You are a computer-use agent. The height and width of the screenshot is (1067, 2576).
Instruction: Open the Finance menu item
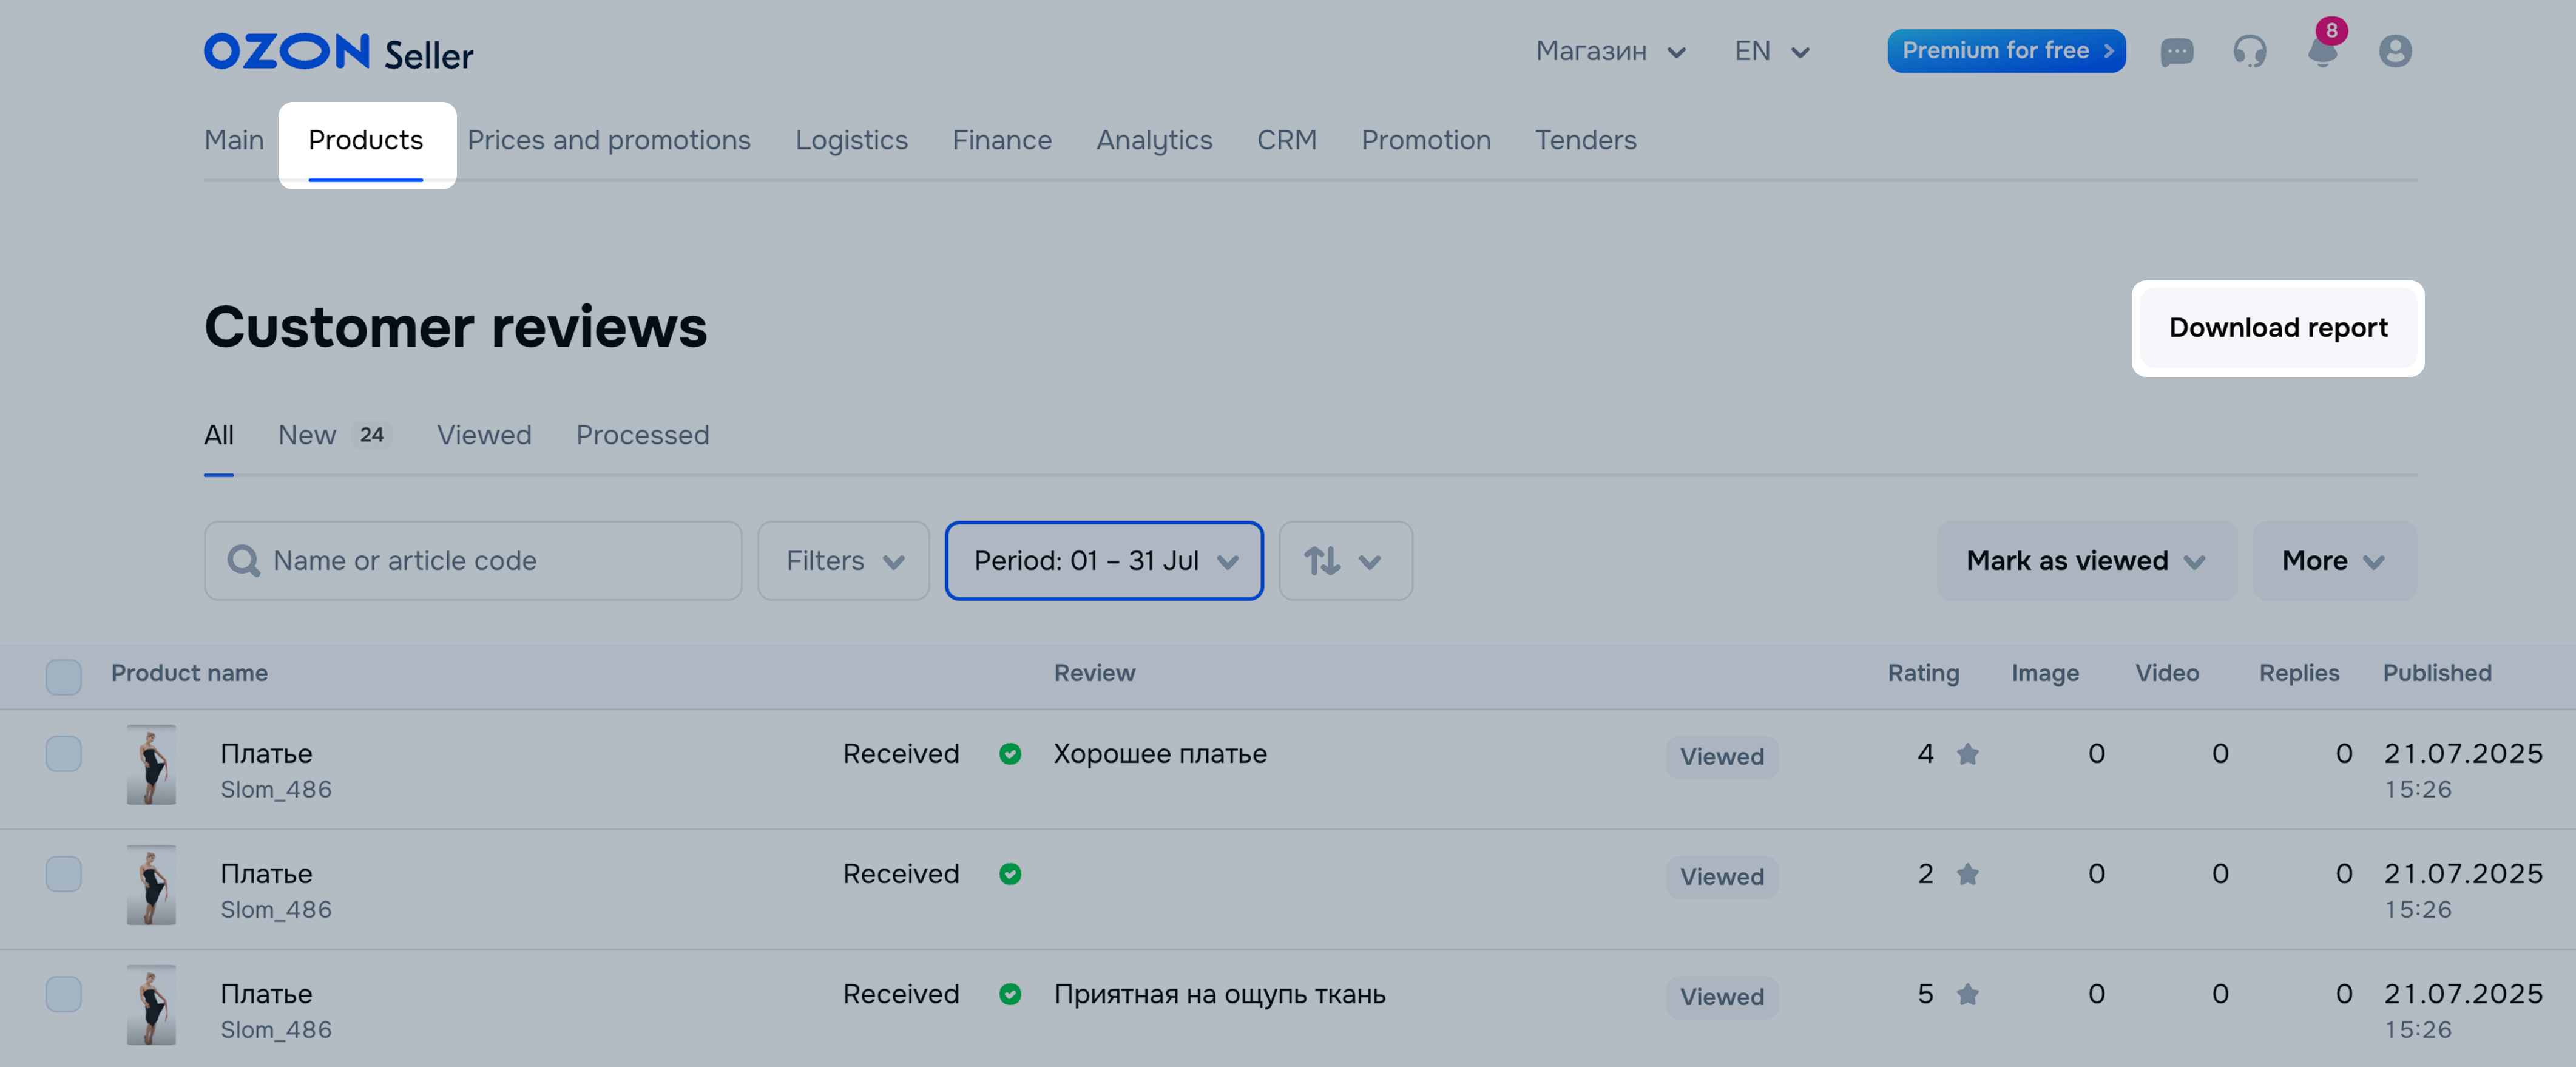1002,140
